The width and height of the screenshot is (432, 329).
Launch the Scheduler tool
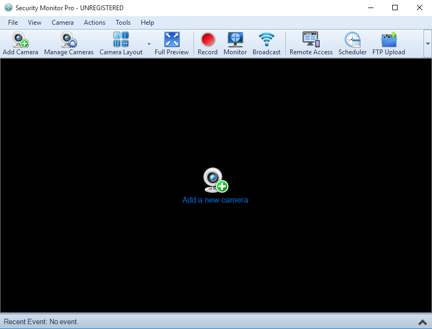352,44
